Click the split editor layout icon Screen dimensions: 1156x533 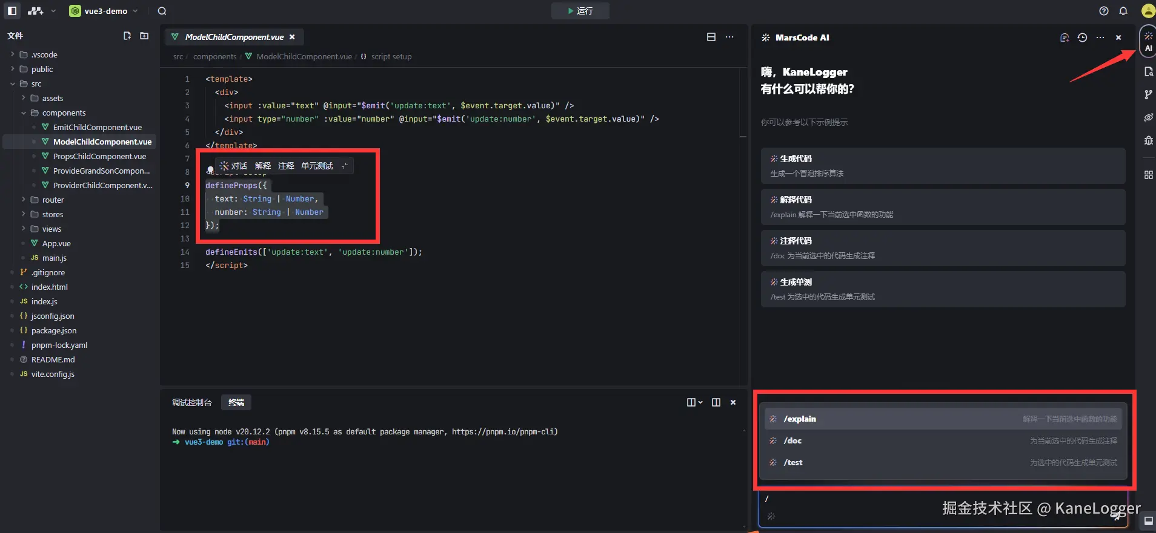pyautogui.click(x=711, y=37)
